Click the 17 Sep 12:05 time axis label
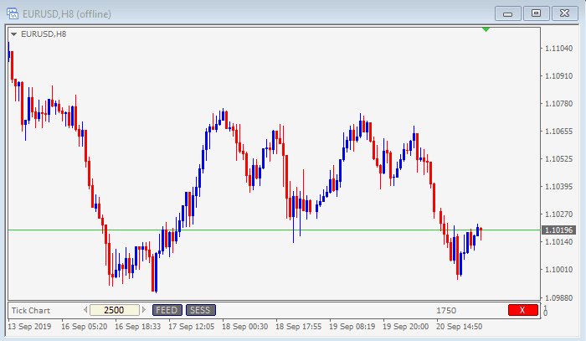The image size is (586, 341). coord(191,326)
